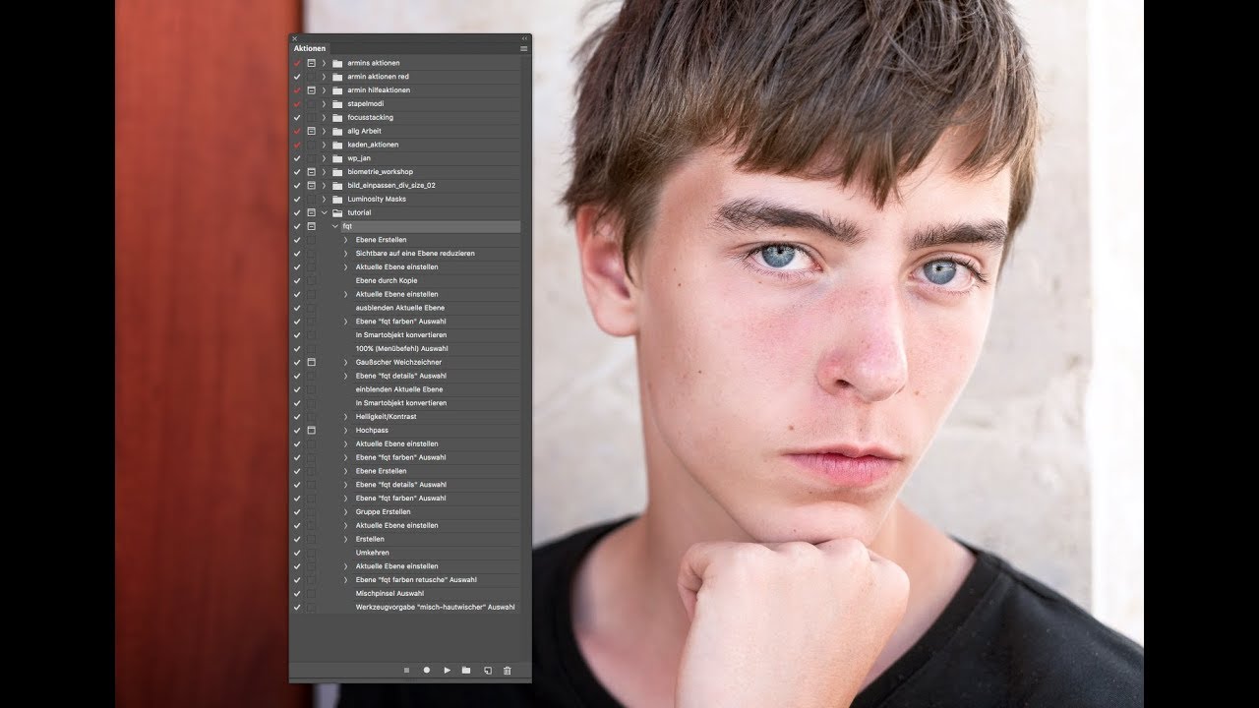Expand the Hochpass step details

[345, 431]
